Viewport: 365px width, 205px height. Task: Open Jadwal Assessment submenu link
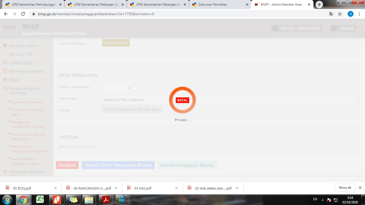[x=28, y=102]
